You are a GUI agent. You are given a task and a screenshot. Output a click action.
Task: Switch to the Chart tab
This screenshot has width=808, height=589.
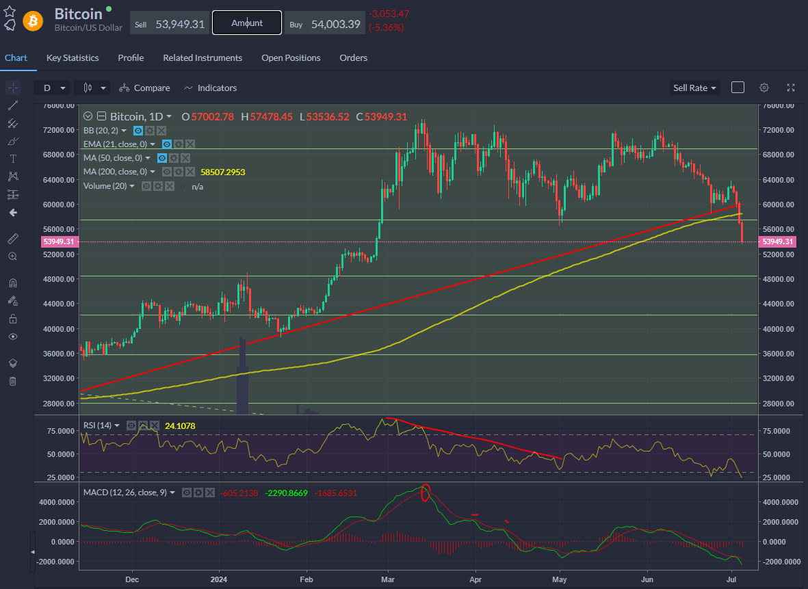click(16, 57)
